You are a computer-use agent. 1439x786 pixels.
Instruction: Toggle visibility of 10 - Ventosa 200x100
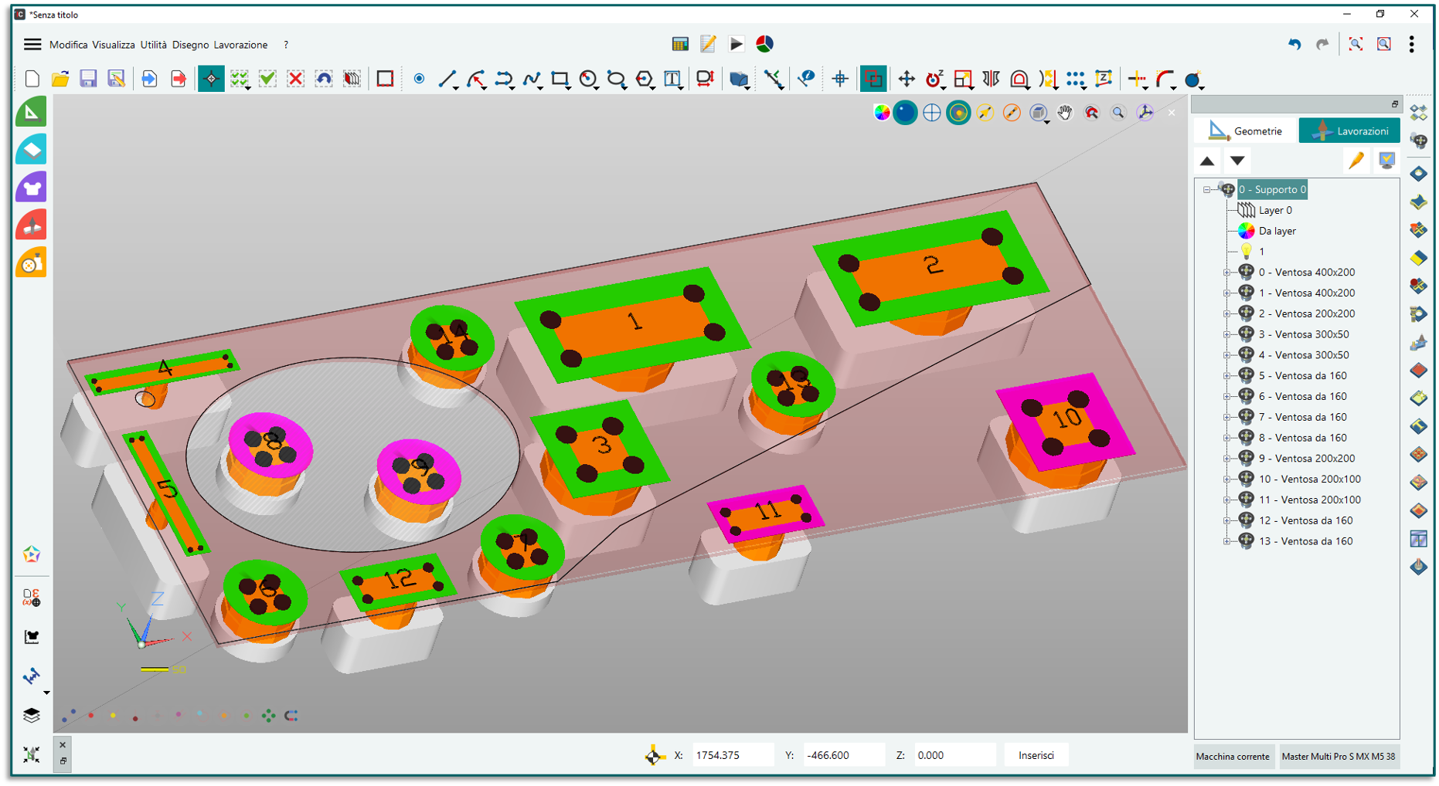pyautogui.click(x=1246, y=479)
